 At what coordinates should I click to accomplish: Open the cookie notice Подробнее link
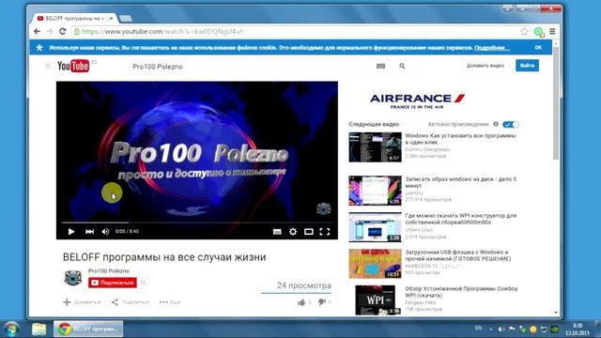[492, 48]
